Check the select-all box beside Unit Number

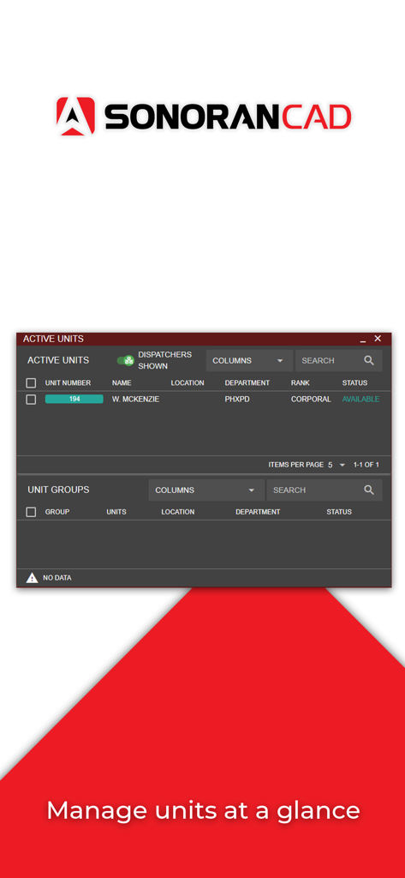(x=32, y=383)
